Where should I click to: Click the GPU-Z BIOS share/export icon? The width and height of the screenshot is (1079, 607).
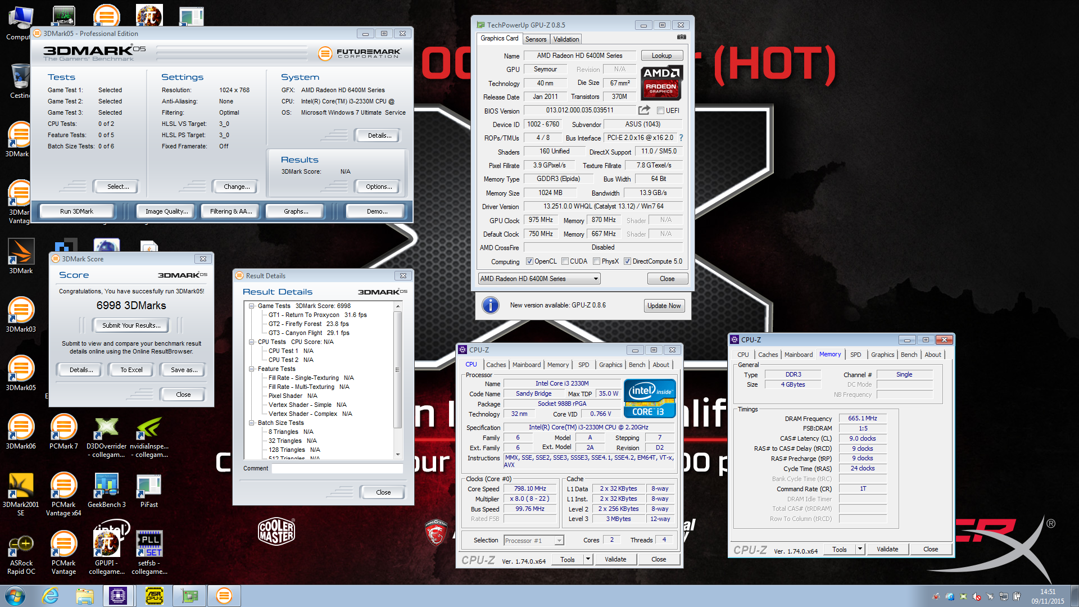pyautogui.click(x=644, y=110)
